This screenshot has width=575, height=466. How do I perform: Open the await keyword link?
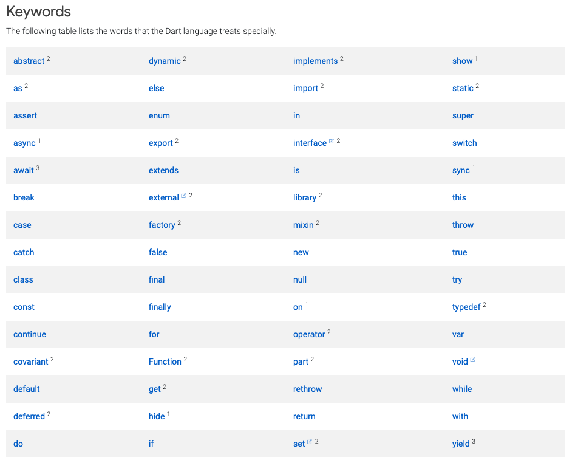[x=24, y=170]
